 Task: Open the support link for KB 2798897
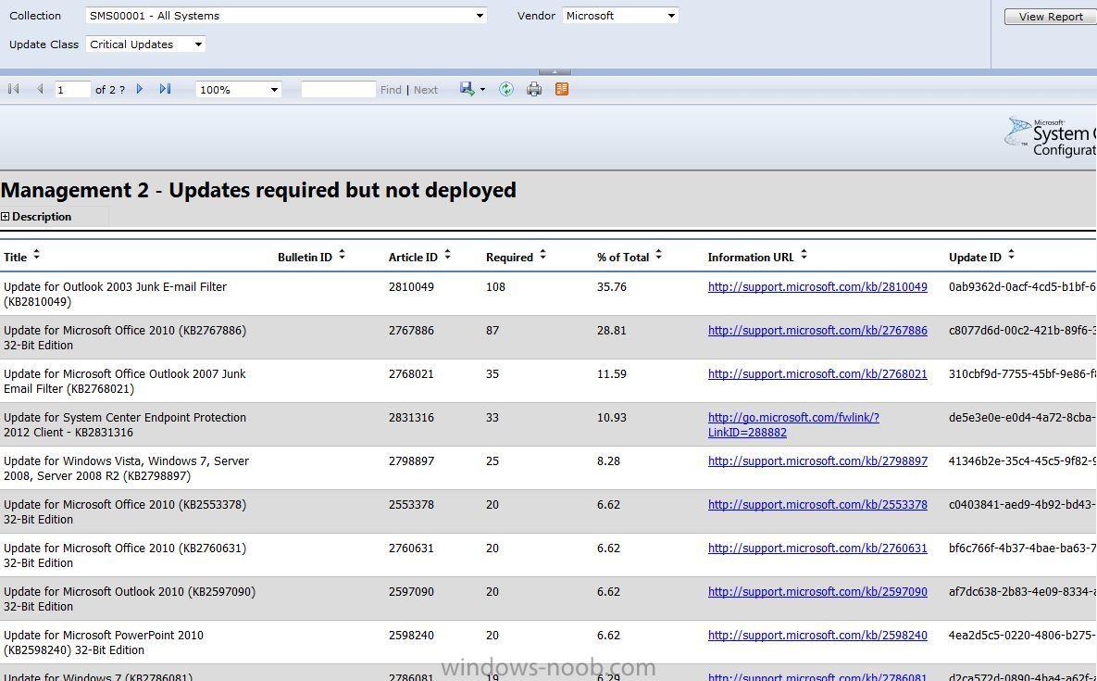(x=817, y=461)
